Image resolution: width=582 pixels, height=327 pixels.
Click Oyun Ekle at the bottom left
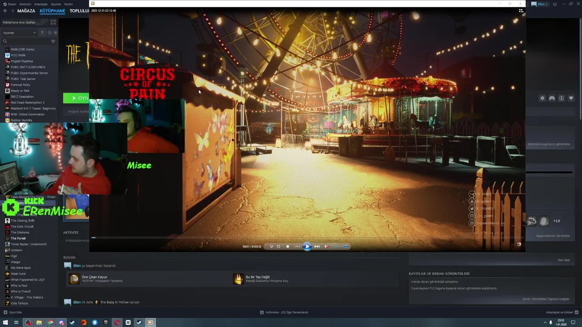point(13,312)
